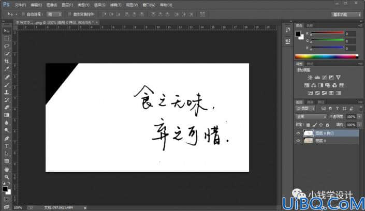Select the Rectangular Marquee tool
The width and height of the screenshot is (365, 211).
pyautogui.click(x=7, y=39)
